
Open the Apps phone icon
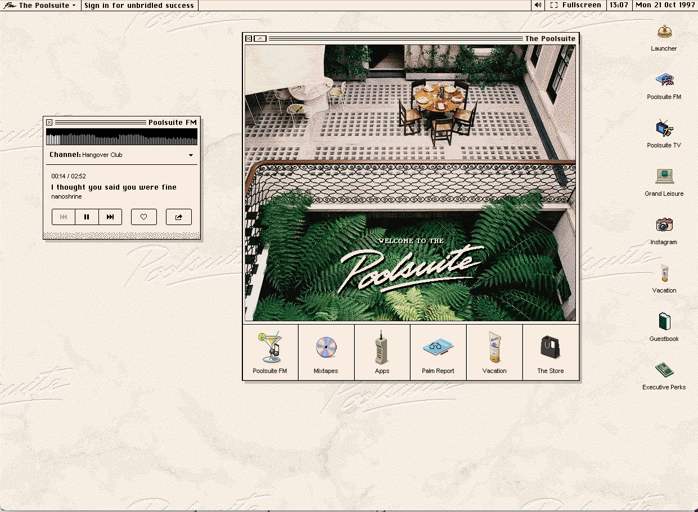[x=382, y=352]
